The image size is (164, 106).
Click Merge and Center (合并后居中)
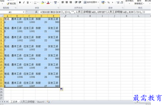90,2
